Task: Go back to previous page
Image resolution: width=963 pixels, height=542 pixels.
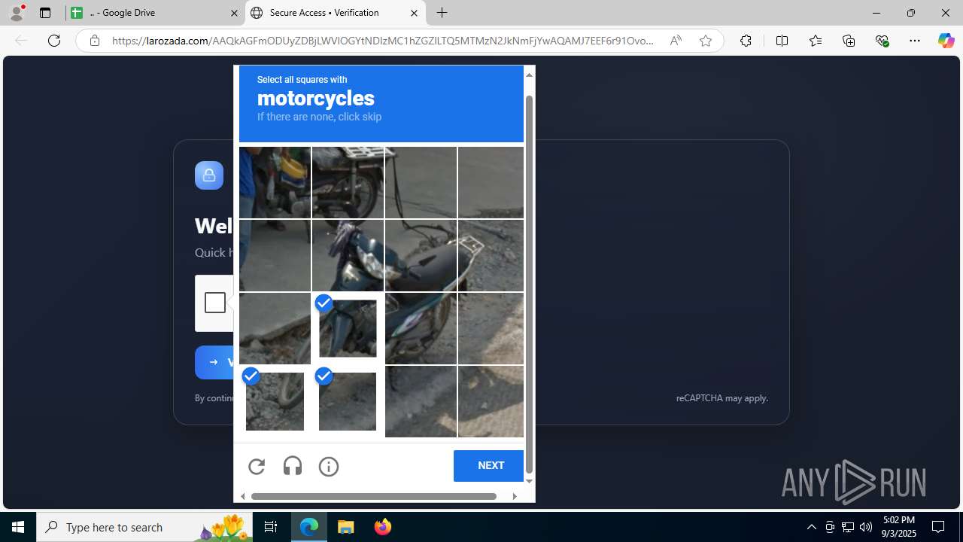Action: 21,41
